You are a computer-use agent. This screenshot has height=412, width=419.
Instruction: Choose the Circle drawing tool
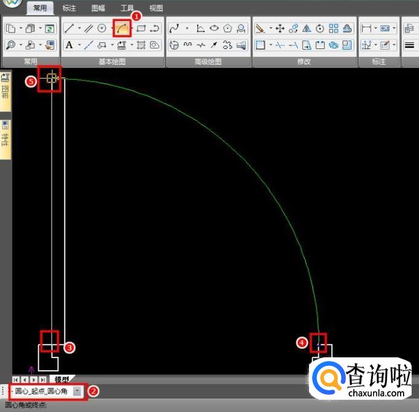click(102, 28)
